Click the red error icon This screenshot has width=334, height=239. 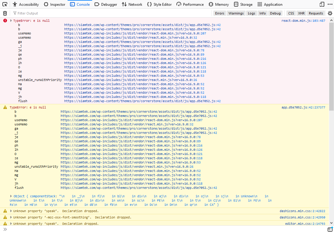click(5, 21)
